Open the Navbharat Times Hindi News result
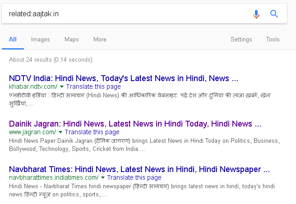Screen dimensions: 296x204 click(x=139, y=170)
